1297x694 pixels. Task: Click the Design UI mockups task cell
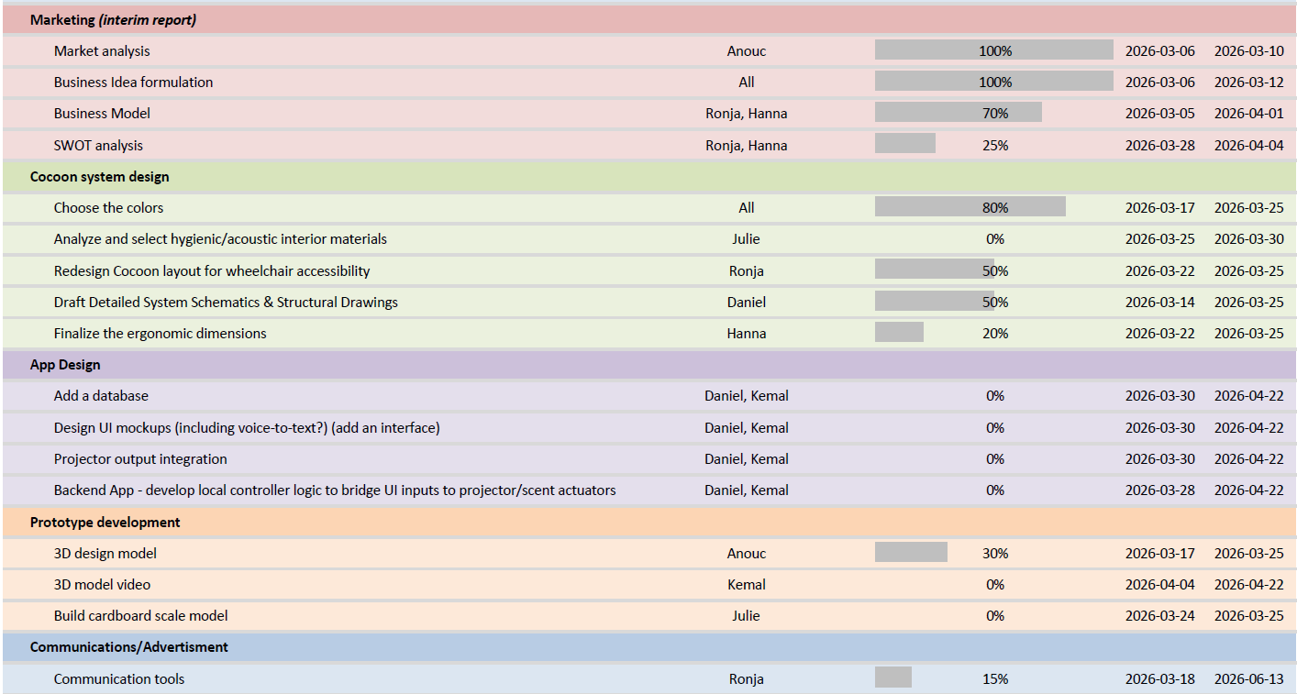[x=247, y=428]
